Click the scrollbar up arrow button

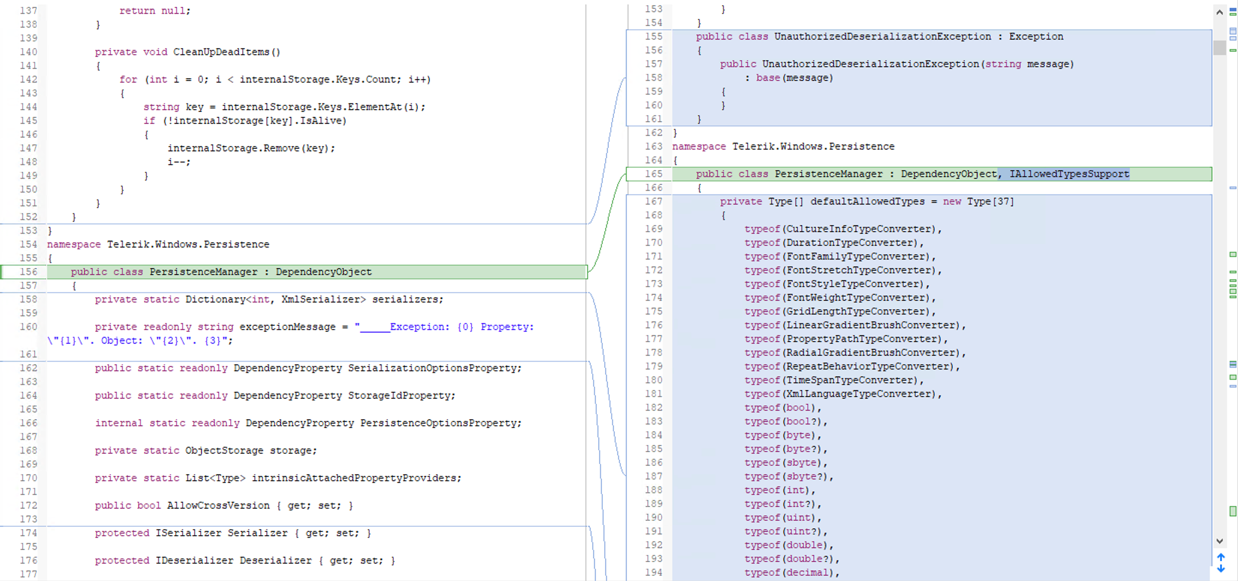1219,12
